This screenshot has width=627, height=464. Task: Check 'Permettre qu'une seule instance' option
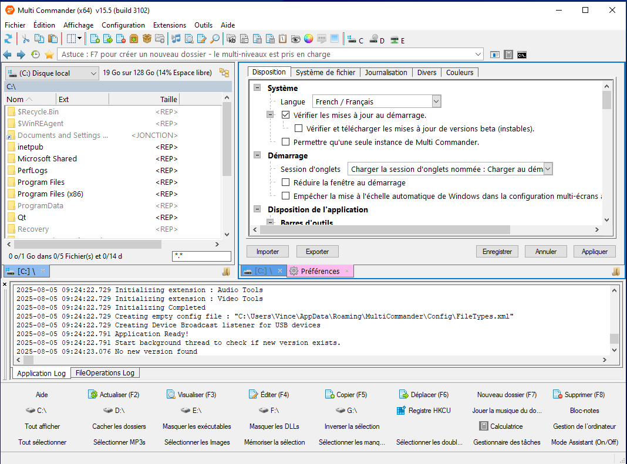[286, 142]
